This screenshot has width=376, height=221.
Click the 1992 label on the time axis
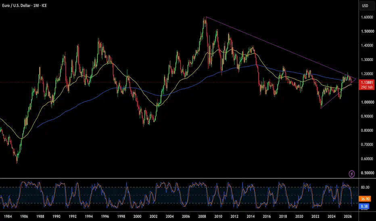point(73,217)
